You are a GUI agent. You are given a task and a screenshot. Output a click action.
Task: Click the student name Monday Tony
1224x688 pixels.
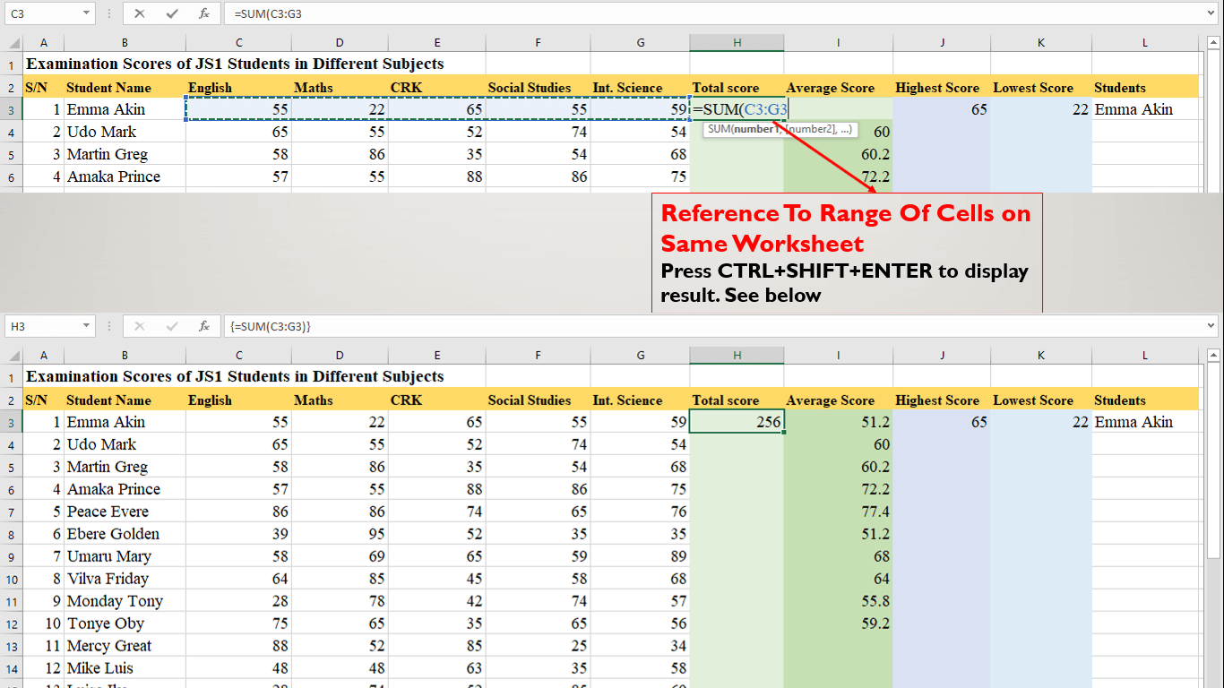[114, 600]
